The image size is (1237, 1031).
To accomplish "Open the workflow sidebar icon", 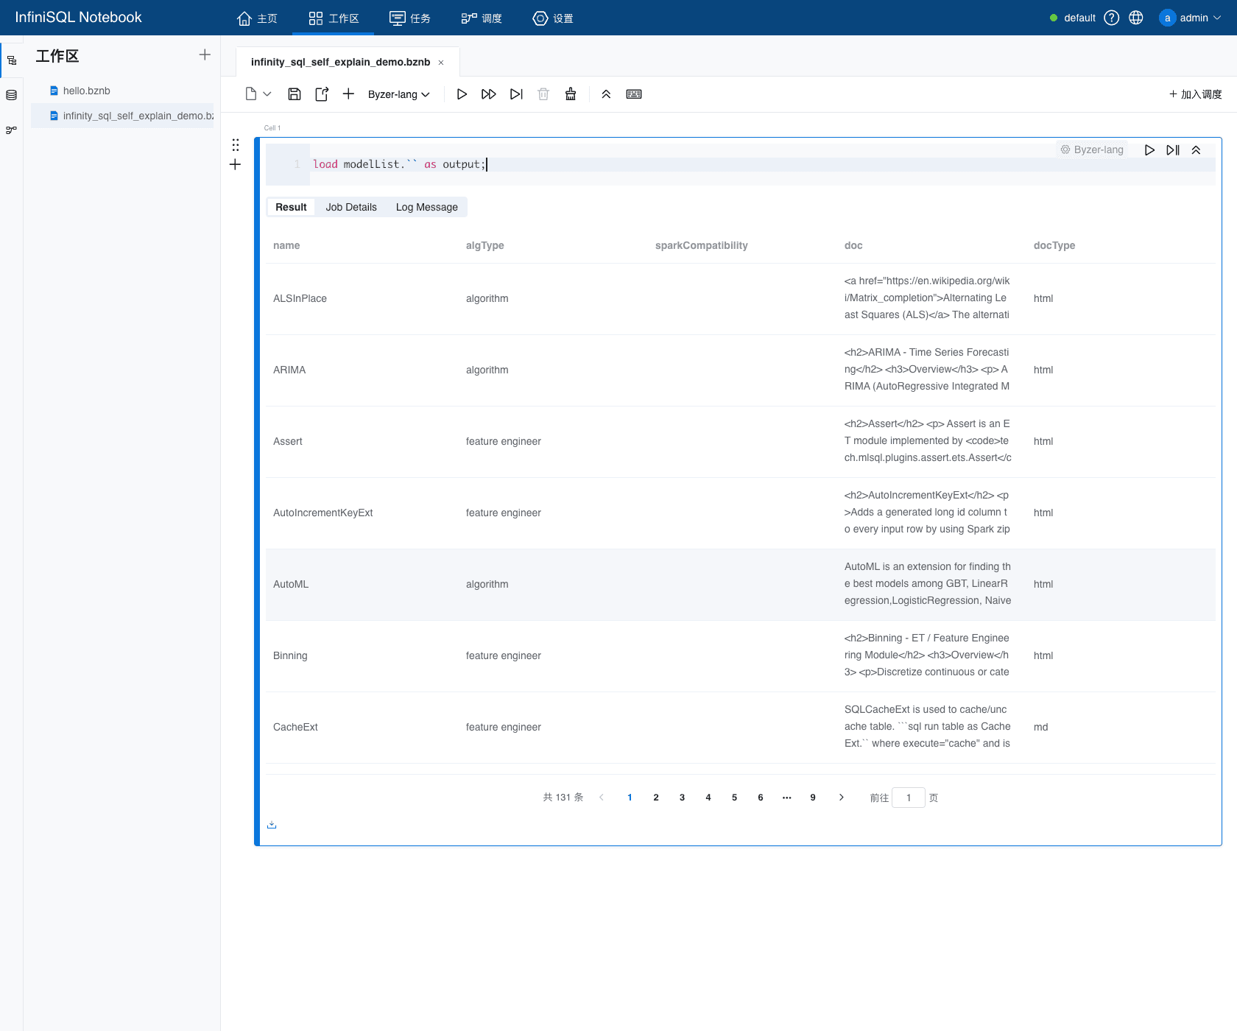I will [12, 130].
